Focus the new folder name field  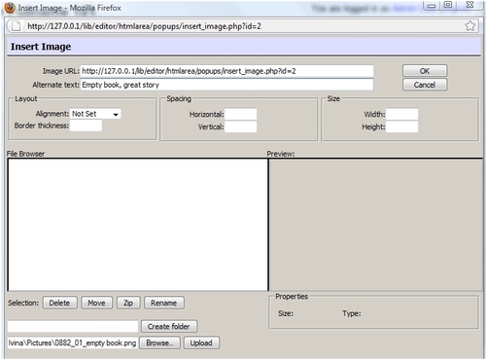(73, 326)
